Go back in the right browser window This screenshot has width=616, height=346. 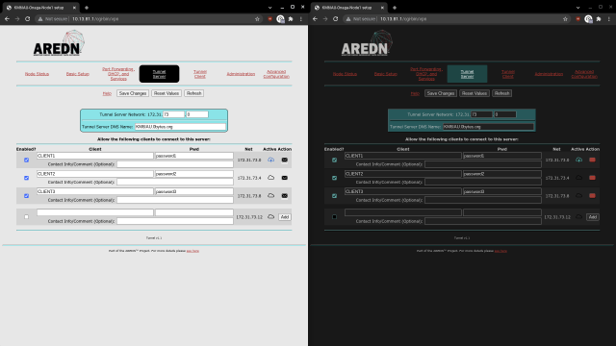[315, 19]
